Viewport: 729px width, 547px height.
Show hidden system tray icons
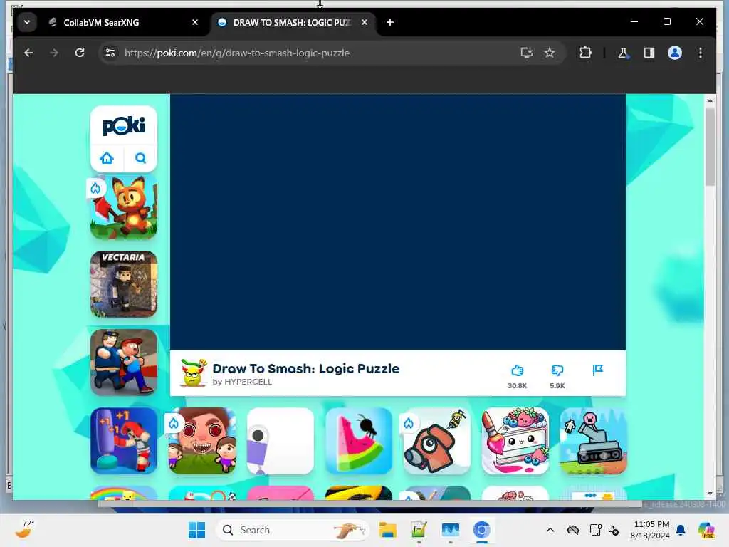550,530
